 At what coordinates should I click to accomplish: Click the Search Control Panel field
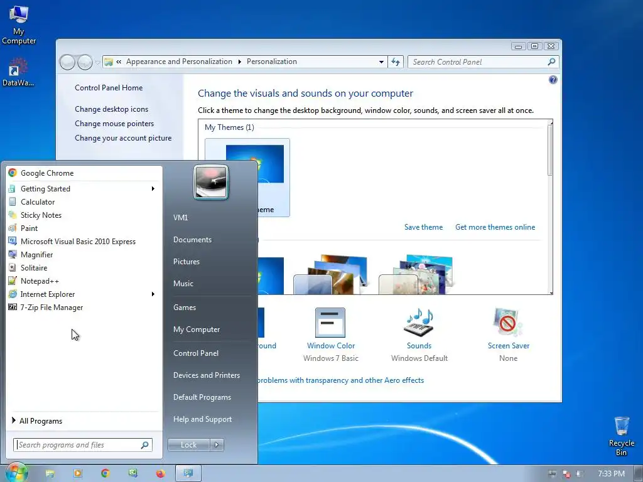[483, 62]
